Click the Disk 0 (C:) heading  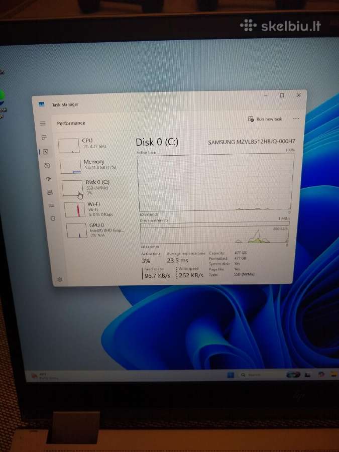click(x=157, y=142)
